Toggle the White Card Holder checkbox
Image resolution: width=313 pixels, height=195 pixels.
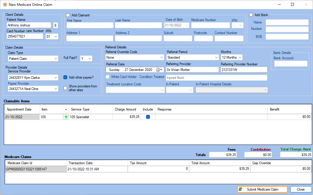(x=108, y=77)
